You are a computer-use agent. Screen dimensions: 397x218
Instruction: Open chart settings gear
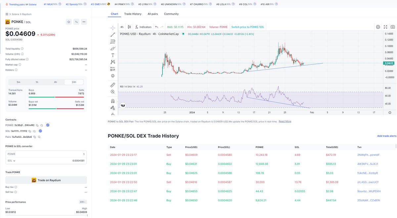[378, 27]
